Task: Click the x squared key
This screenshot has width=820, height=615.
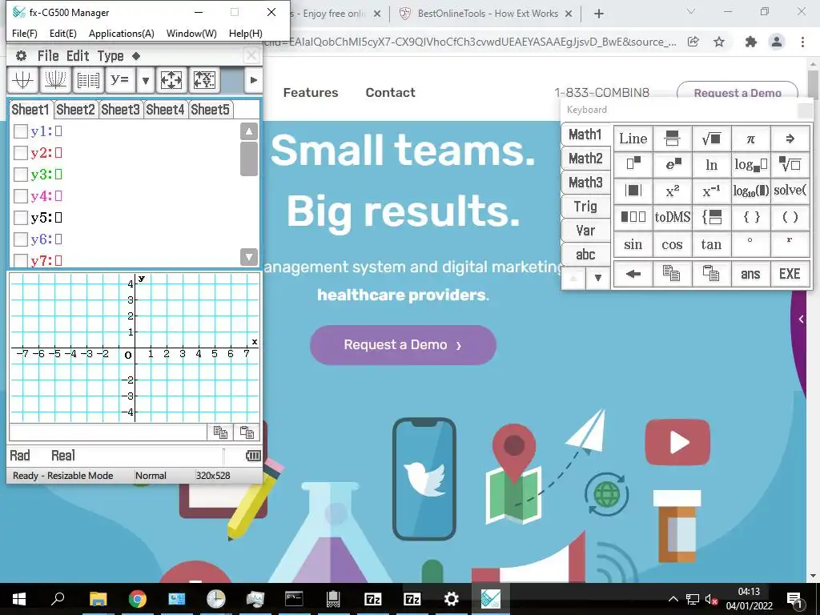Action: tap(672, 191)
